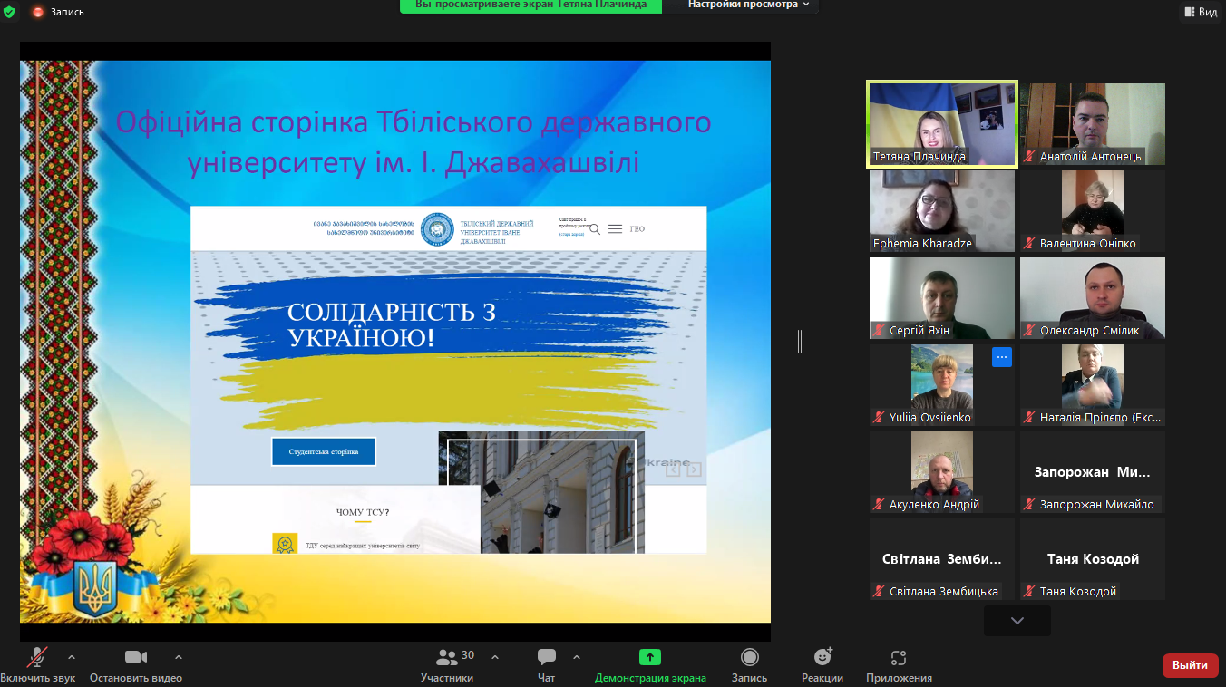
Task: Click muted mic icon on Акуленко Андрій
Action: point(879,505)
